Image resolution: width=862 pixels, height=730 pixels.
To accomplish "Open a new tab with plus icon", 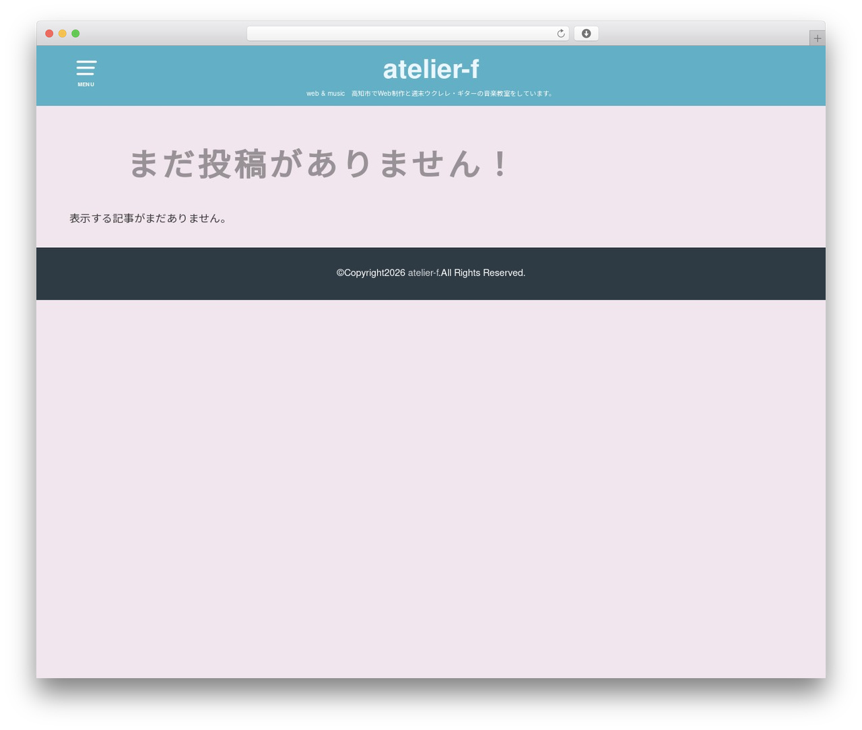I will (817, 38).
